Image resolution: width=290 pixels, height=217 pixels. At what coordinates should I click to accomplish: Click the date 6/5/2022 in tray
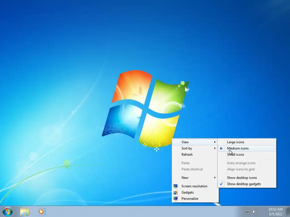click(276, 214)
